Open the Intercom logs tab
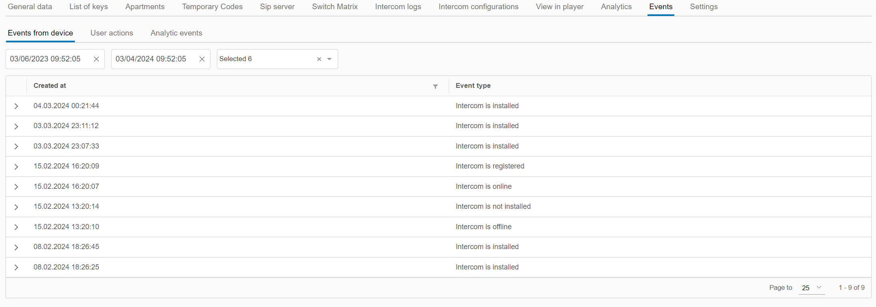The height and width of the screenshot is (307, 876). pyautogui.click(x=398, y=7)
